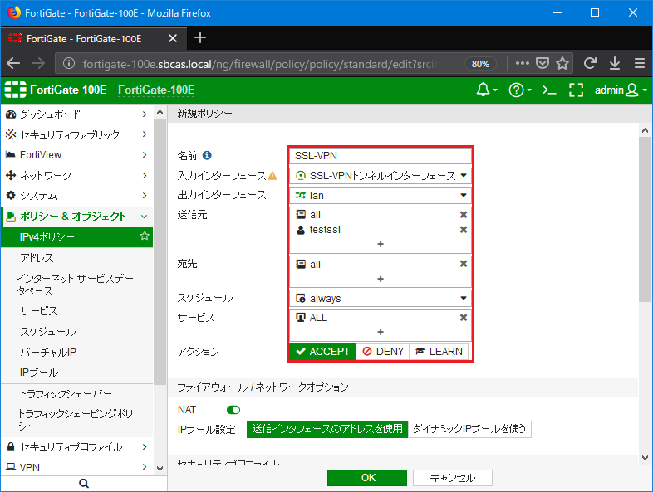
Task: Click OK to save policy
Action: pos(367,477)
